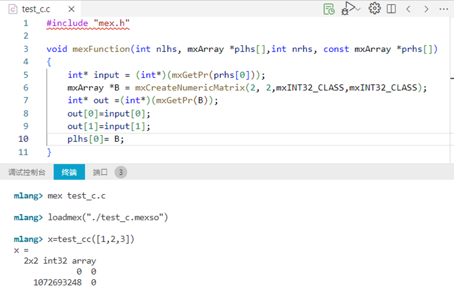Click line number 6 in the gutter
The image size is (454, 301).
(26, 88)
